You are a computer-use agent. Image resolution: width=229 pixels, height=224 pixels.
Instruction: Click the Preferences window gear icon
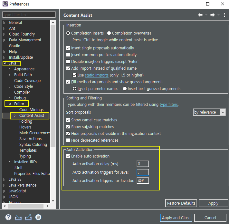[5, 4]
